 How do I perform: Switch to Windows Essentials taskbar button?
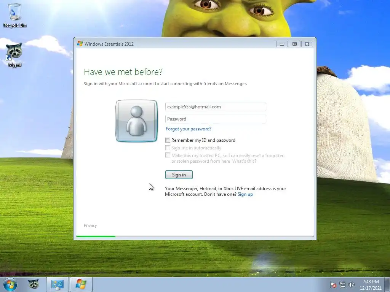pyautogui.click(x=81, y=284)
